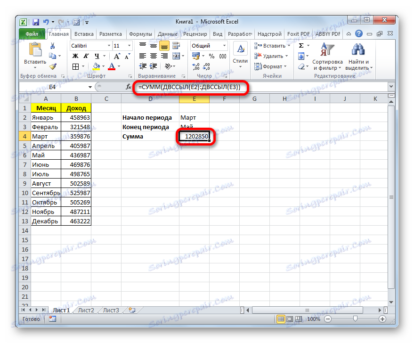Apply percent style format

click(211, 56)
